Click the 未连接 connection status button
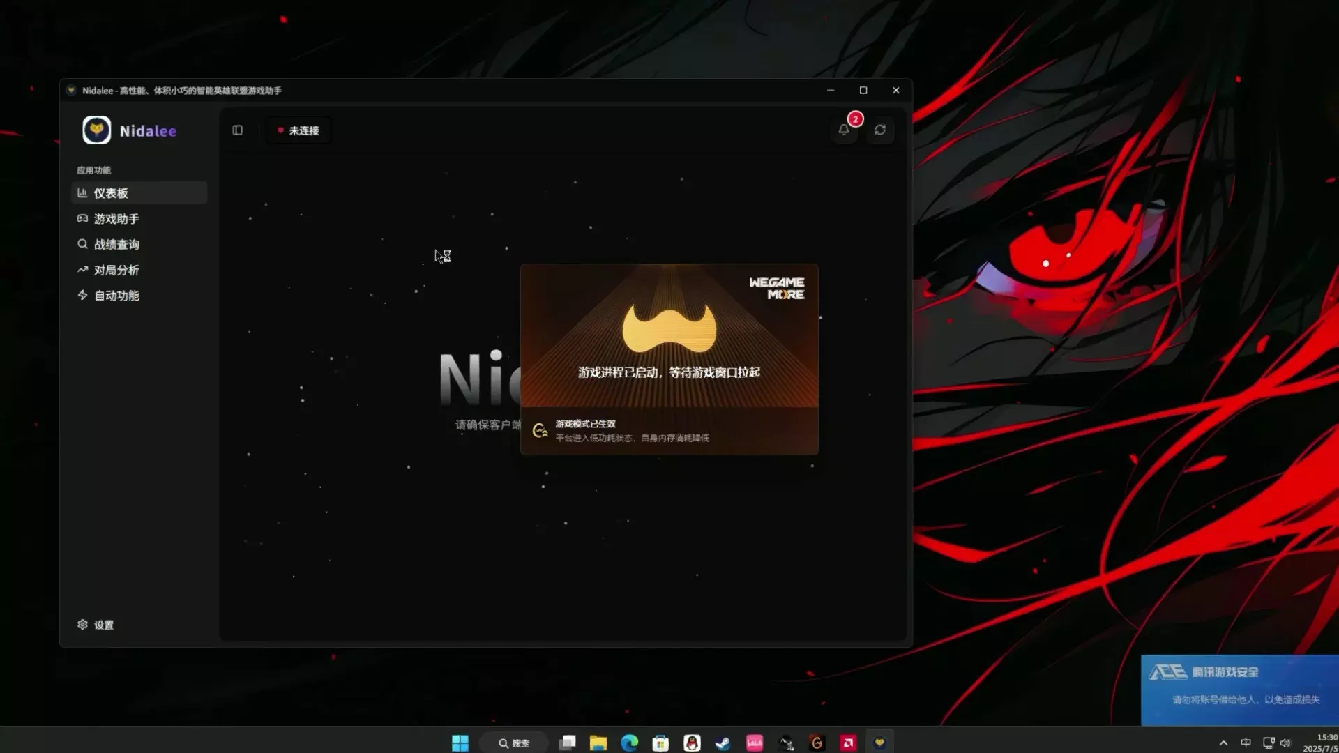Screen dimensions: 1339x753 298,130
